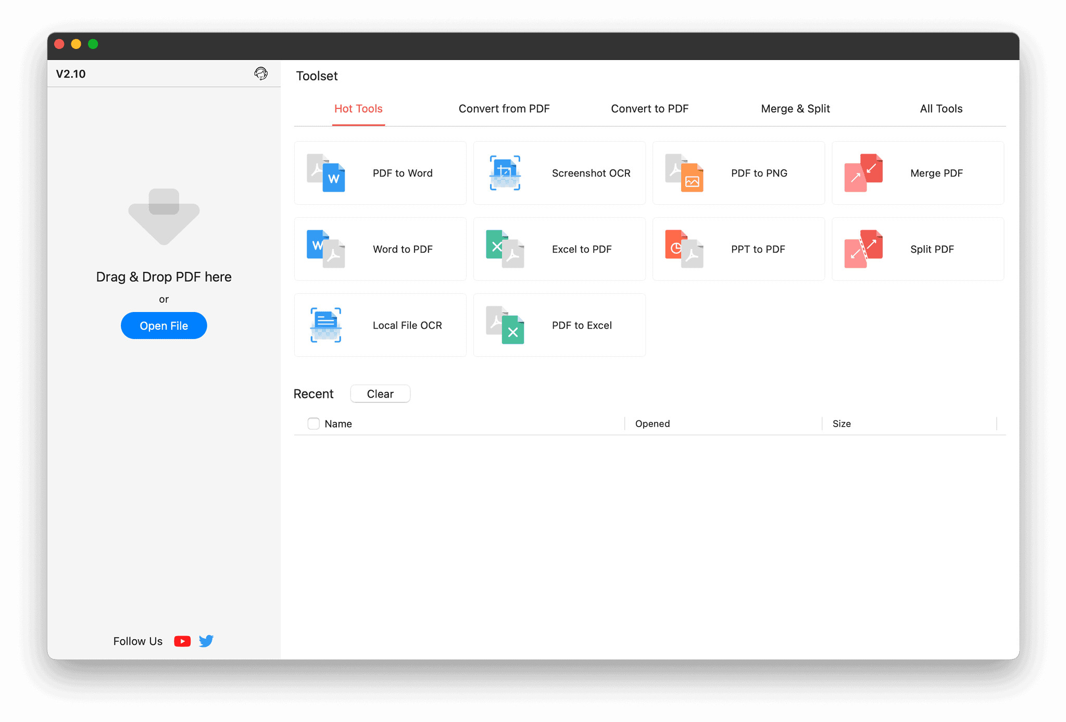Screen dimensions: 1066x722
Task: Show the All Tools tab
Action: point(941,108)
